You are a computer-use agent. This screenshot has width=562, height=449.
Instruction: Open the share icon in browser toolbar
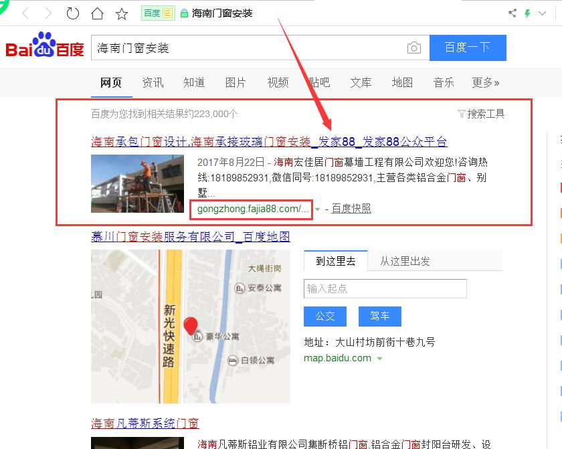[512, 13]
